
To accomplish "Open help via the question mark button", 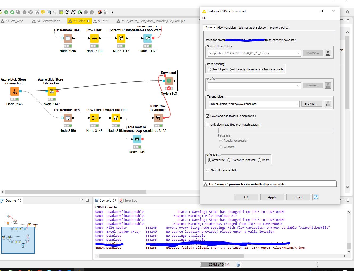I will (316, 197).
